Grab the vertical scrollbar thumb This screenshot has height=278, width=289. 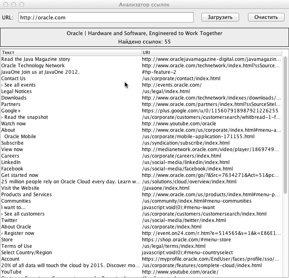click(285, 125)
